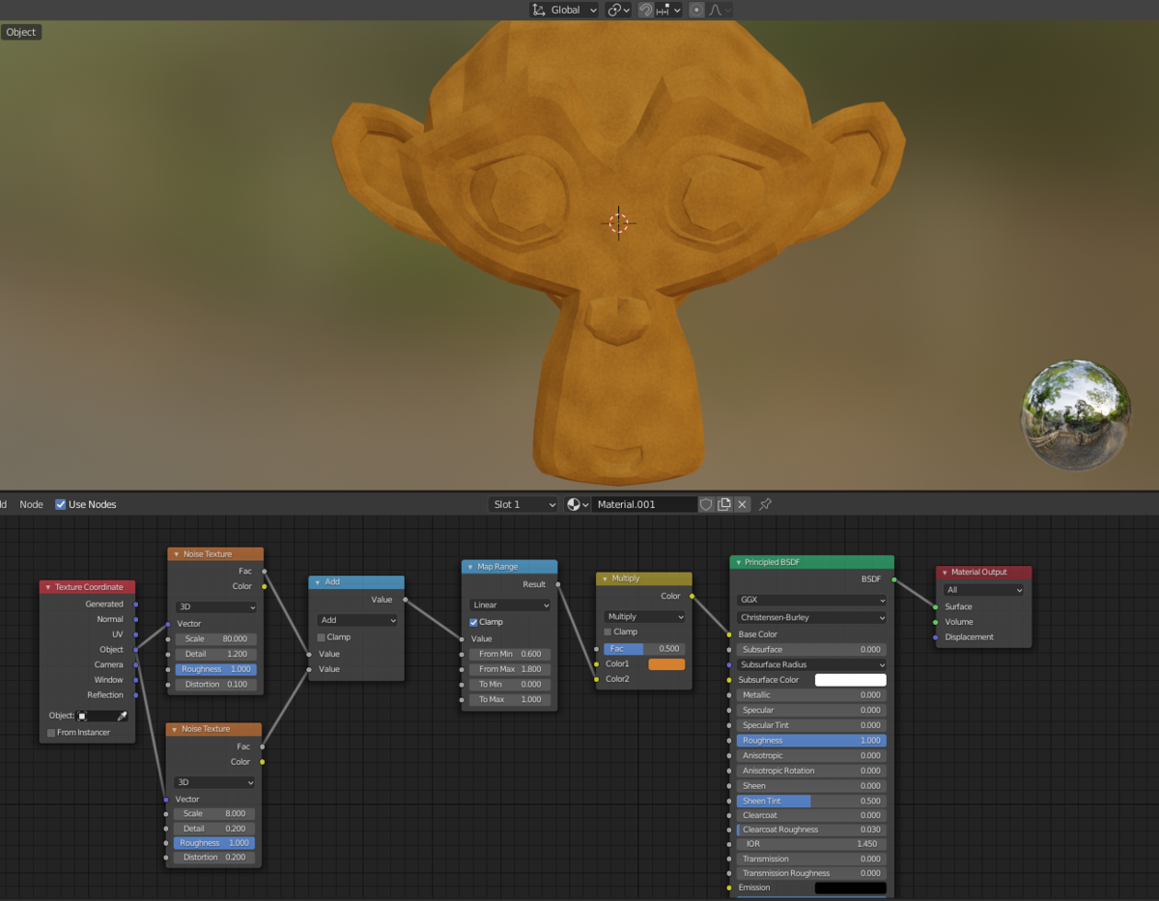Open Linear interpolation dropdown in Map Range
The height and width of the screenshot is (901, 1159).
point(510,605)
